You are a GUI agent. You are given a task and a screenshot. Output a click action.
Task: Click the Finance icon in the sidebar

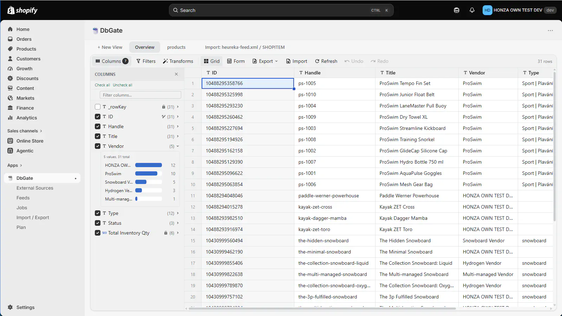10,108
